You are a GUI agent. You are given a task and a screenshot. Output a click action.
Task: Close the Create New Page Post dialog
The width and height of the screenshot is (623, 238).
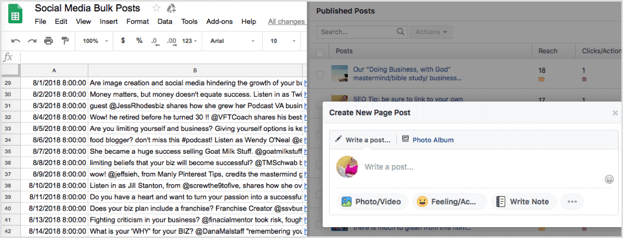click(x=615, y=113)
